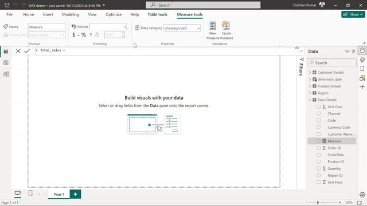Close the Data pane
This screenshot has width=367, height=206.
click(x=353, y=51)
